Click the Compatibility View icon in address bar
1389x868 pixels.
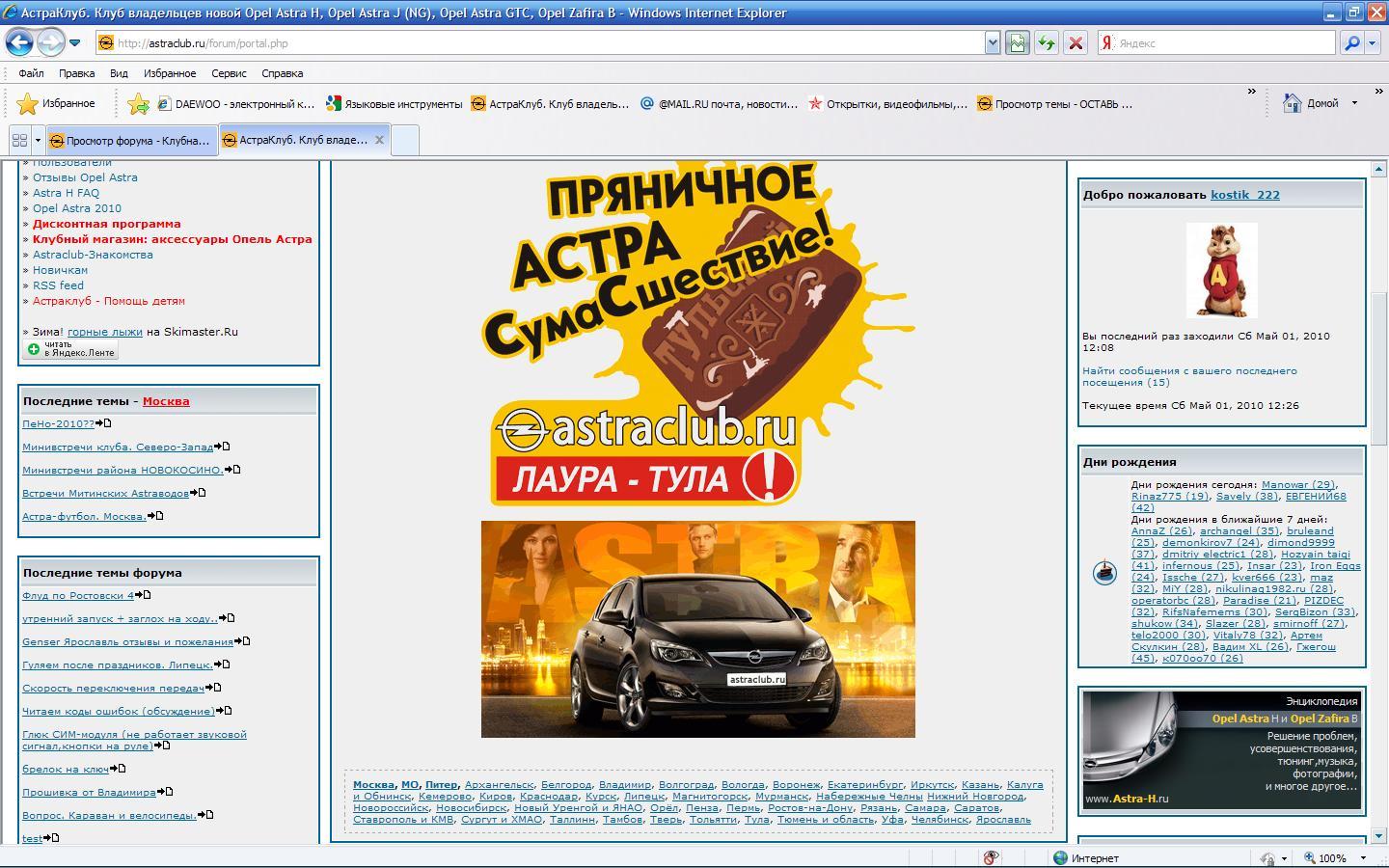click(1017, 42)
